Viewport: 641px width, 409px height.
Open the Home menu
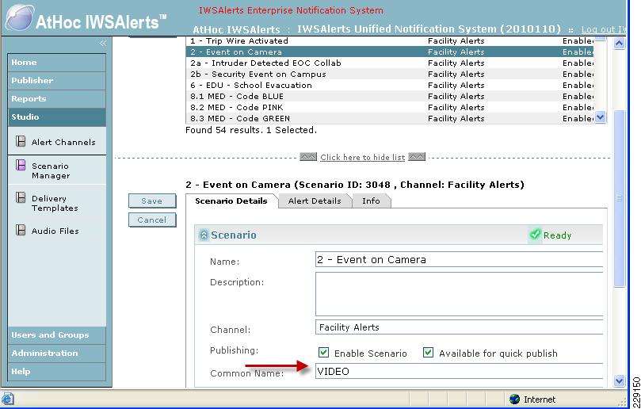coord(57,63)
